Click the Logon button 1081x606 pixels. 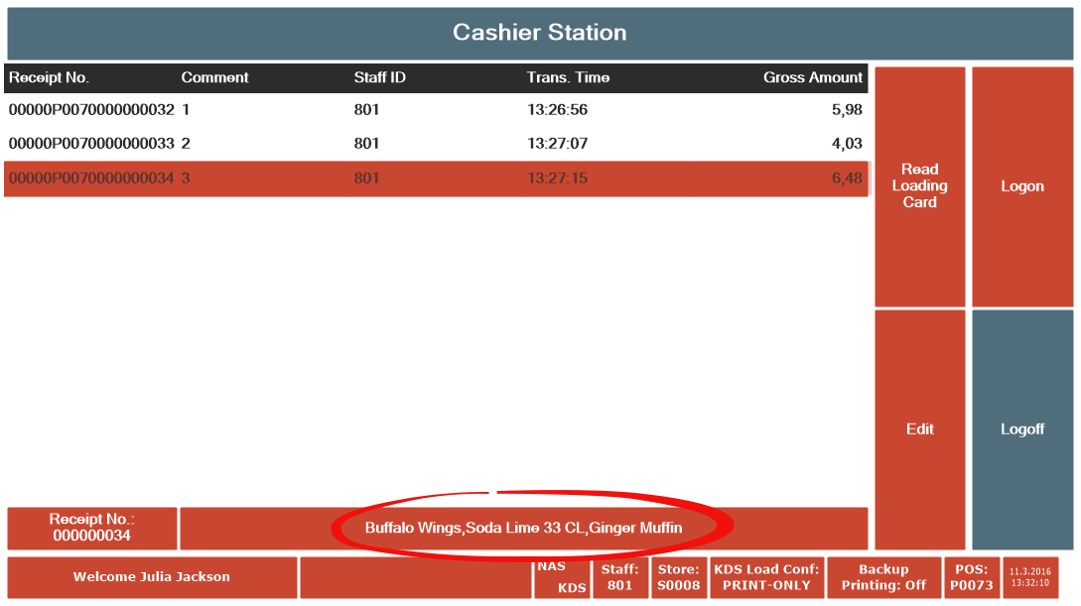tap(1021, 186)
